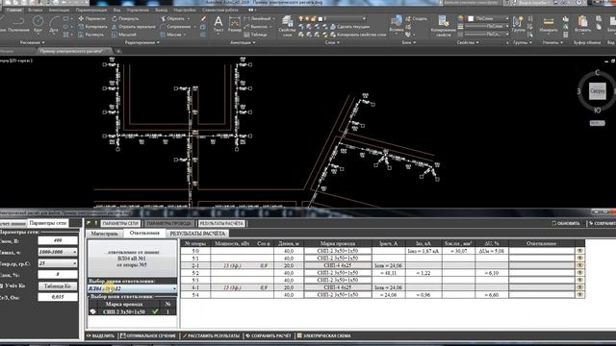The height and width of the screenshot is (346, 616).
Task: Expand the Слои panel footer
Action: (x=332, y=42)
